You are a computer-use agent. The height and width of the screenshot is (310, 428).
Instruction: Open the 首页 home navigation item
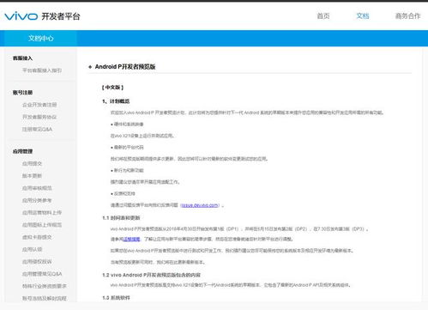[323, 16]
